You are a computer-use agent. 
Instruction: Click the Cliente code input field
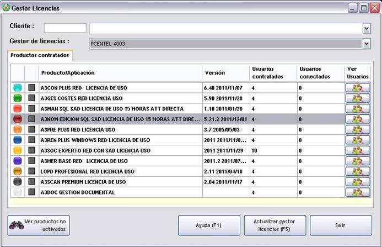point(64,28)
